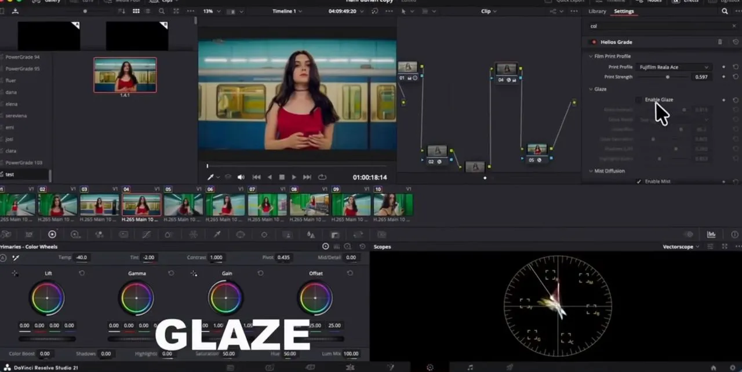Delete Helios Grade effect trash icon
Viewport: 742px width, 372px height.
point(720,42)
